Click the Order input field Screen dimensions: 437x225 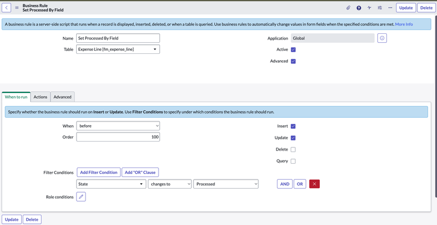click(x=118, y=137)
